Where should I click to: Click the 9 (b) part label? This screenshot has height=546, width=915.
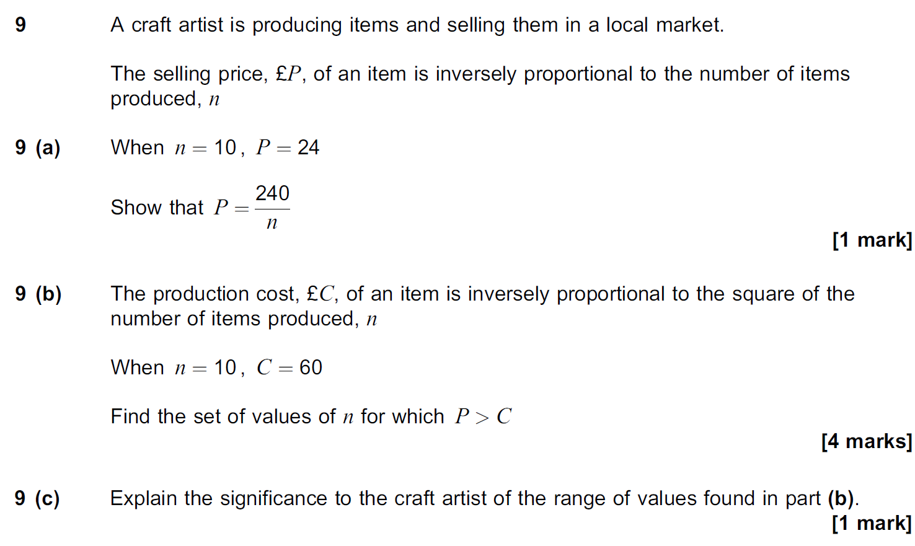(x=38, y=294)
